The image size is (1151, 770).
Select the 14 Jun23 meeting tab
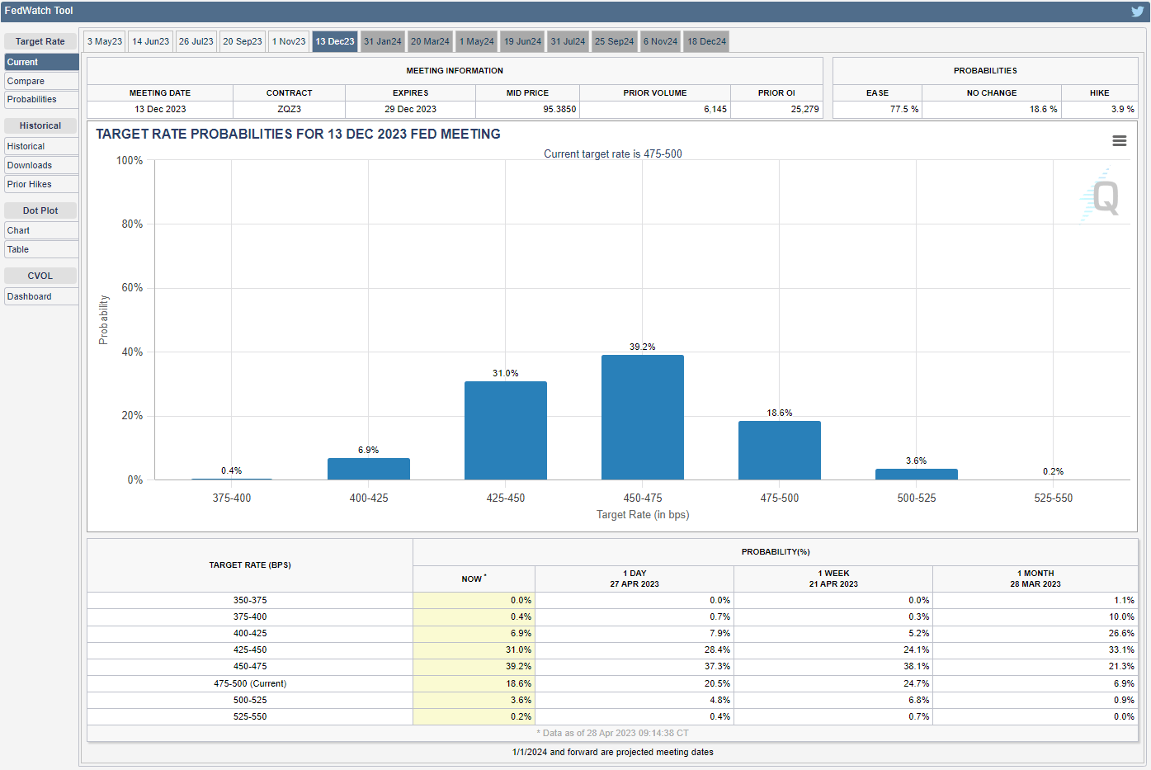pyautogui.click(x=151, y=41)
